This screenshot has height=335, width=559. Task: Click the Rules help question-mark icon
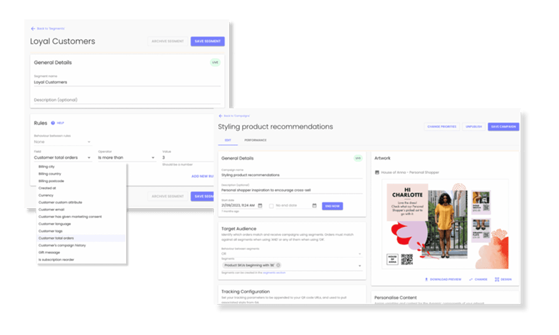coord(53,123)
